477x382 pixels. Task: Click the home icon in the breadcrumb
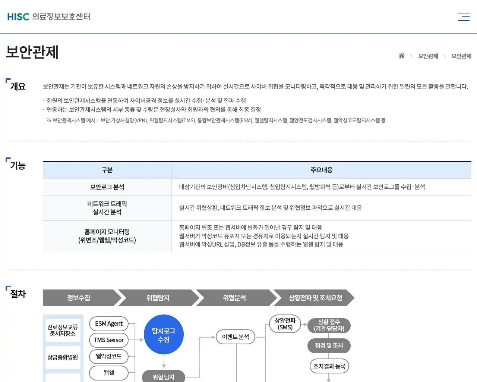(x=401, y=56)
